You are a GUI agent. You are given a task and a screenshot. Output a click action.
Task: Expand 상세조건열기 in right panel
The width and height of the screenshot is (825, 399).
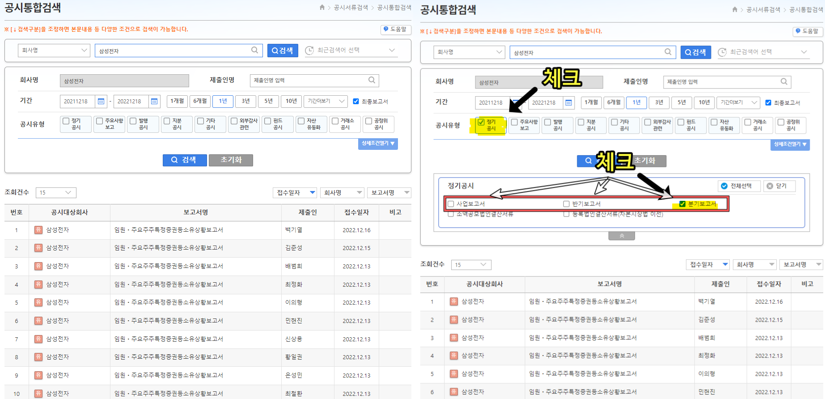coord(790,144)
